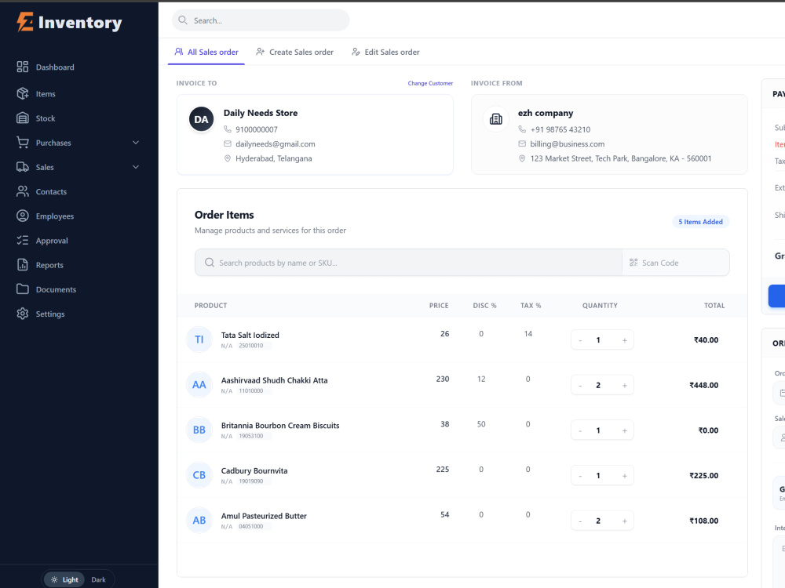785x588 pixels.
Task: Increase Britannia Bourbon Cream Biscuits quantity
Action: 624,430
